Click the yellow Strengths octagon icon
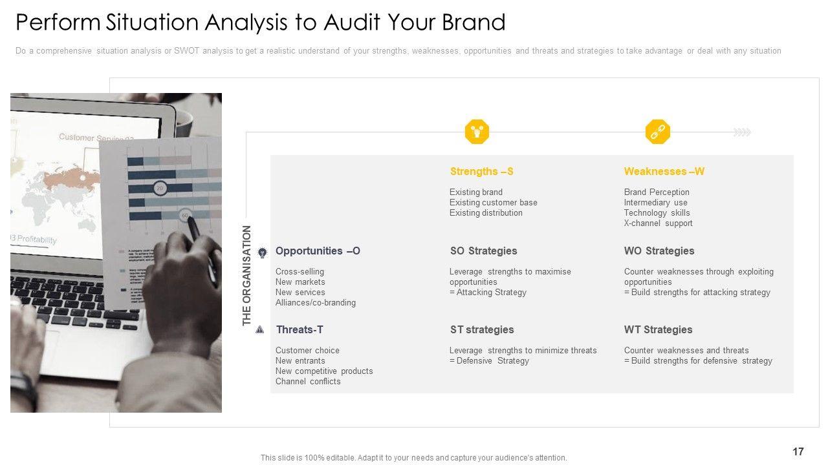The image size is (828, 465). [477, 132]
